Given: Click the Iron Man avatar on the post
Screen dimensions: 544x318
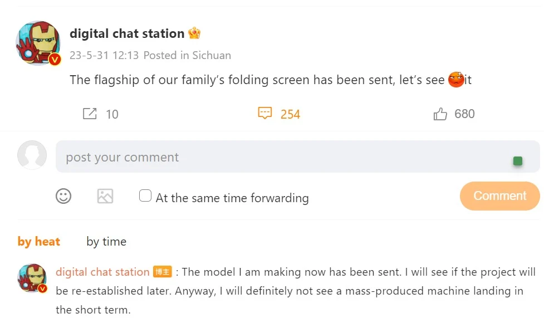Looking at the screenshot, I should pyautogui.click(x=37, y=42).
